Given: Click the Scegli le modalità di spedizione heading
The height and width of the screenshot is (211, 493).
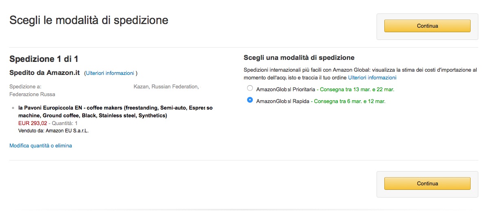Looking at the screenshot, I should 89,20.
